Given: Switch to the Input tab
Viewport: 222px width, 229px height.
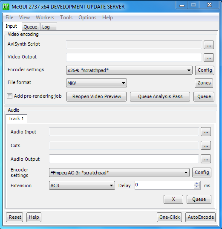Looking at the screenshot, I should coord(12,26).
